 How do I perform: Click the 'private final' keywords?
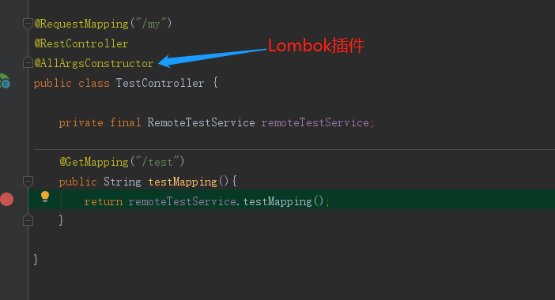click(100, 122)
